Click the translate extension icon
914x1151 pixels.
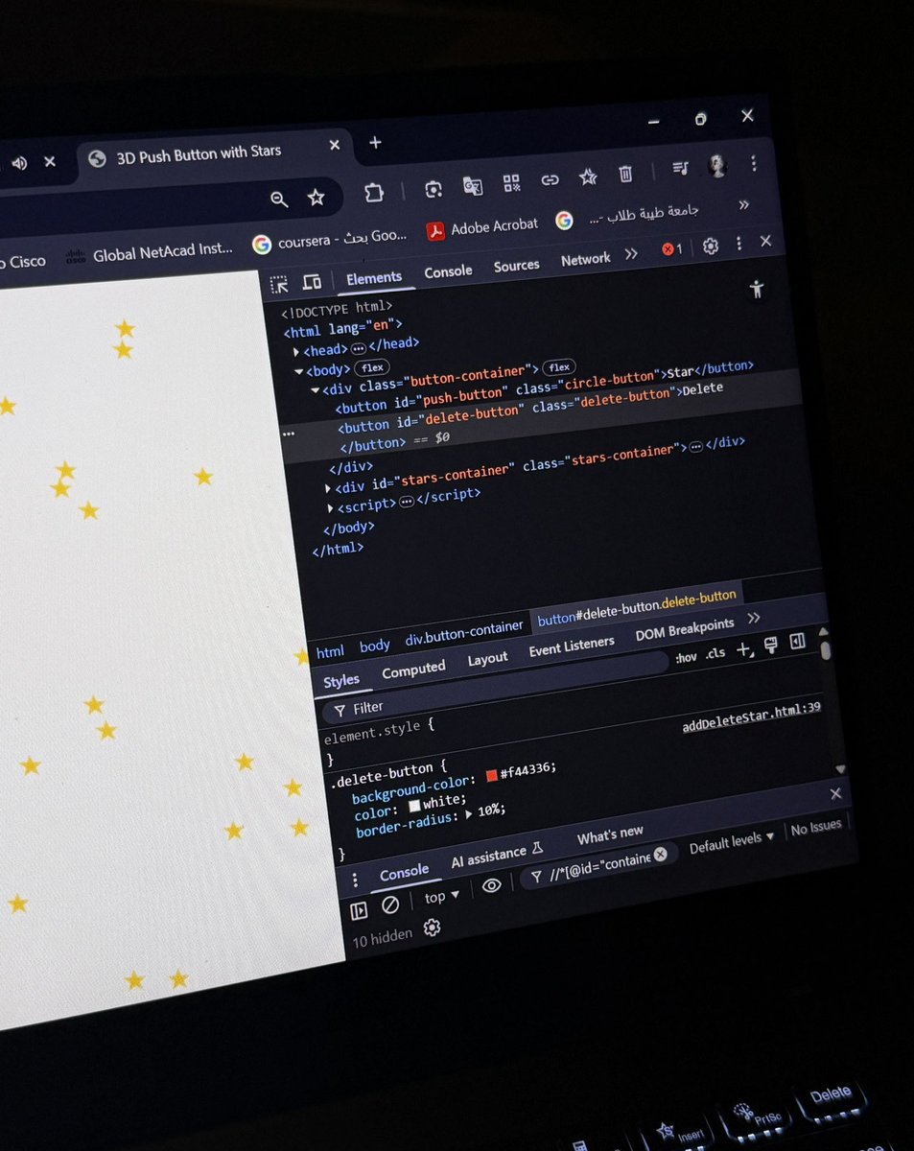472,185
